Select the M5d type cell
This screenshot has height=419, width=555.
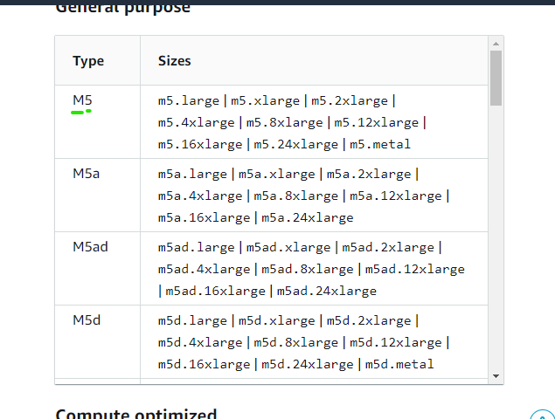(87, 320)
